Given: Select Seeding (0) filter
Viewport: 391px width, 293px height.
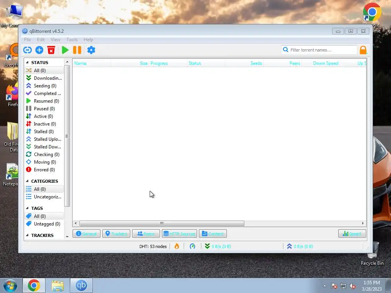Looking at the screenshot, I should tap(44, 86).
